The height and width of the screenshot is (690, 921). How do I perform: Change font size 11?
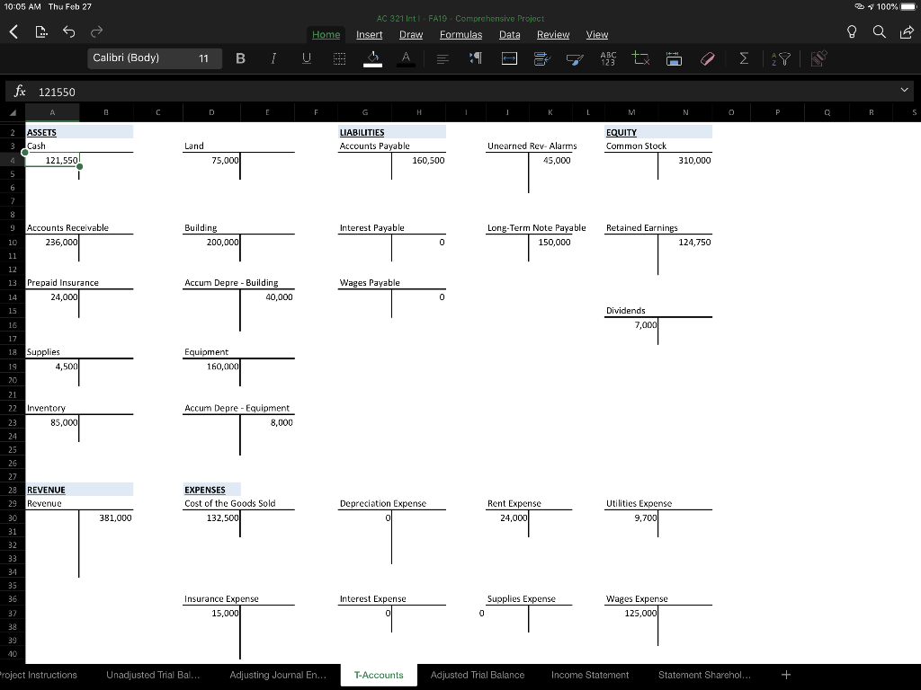tap(204, 58)
